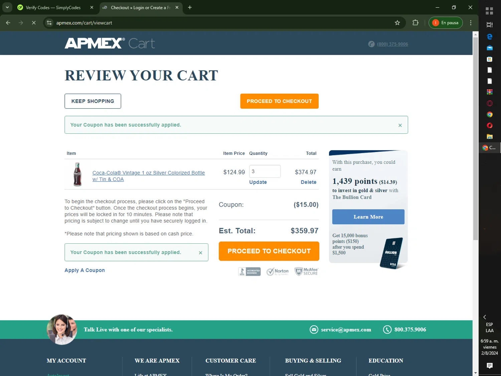Image resolution: width=501 pixels, height=376 pixels.
Task: Open the McAfee Secure badge
Action: [306, 271]
